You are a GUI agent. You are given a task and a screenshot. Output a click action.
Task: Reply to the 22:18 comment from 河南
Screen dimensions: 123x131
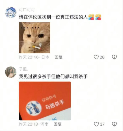58,124
